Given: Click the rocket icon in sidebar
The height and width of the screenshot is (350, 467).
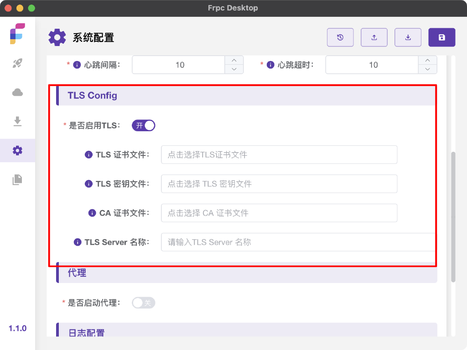Looking at the screenshot, I should tap(17, 63).
